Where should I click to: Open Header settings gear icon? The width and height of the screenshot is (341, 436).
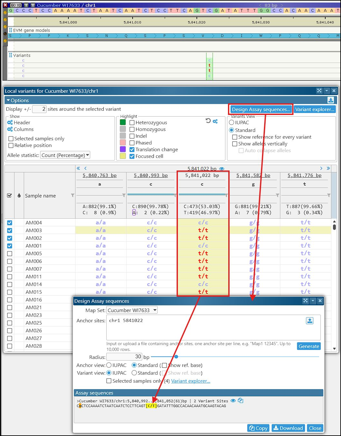10,123
